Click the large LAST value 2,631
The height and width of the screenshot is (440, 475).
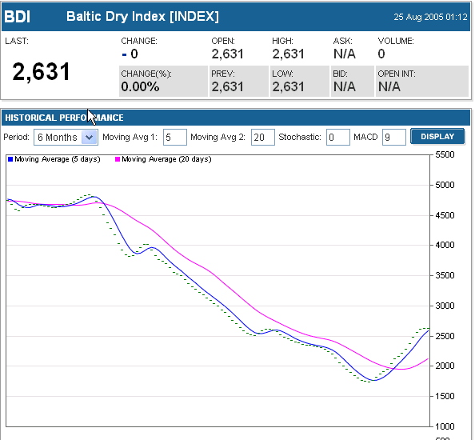[42, 71]
